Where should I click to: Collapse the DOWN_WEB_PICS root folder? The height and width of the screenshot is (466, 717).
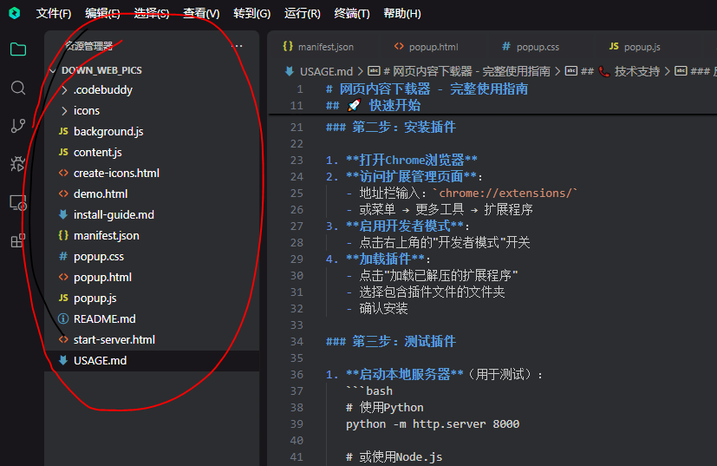pyautogui.click(x=53, y=70)
